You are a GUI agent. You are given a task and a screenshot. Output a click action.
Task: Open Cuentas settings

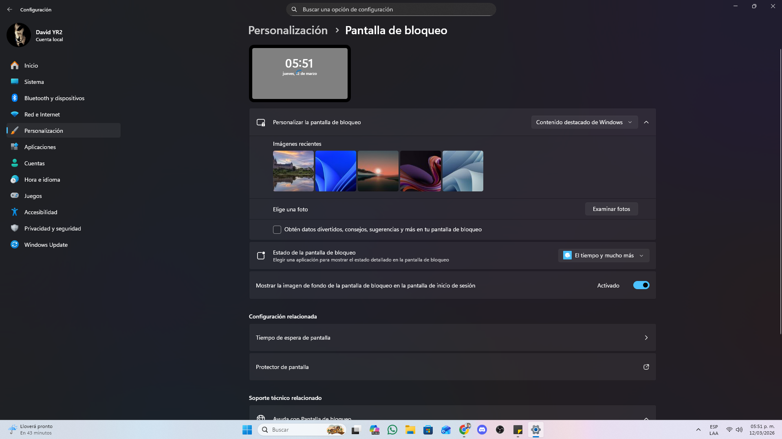tap(64, 163)
